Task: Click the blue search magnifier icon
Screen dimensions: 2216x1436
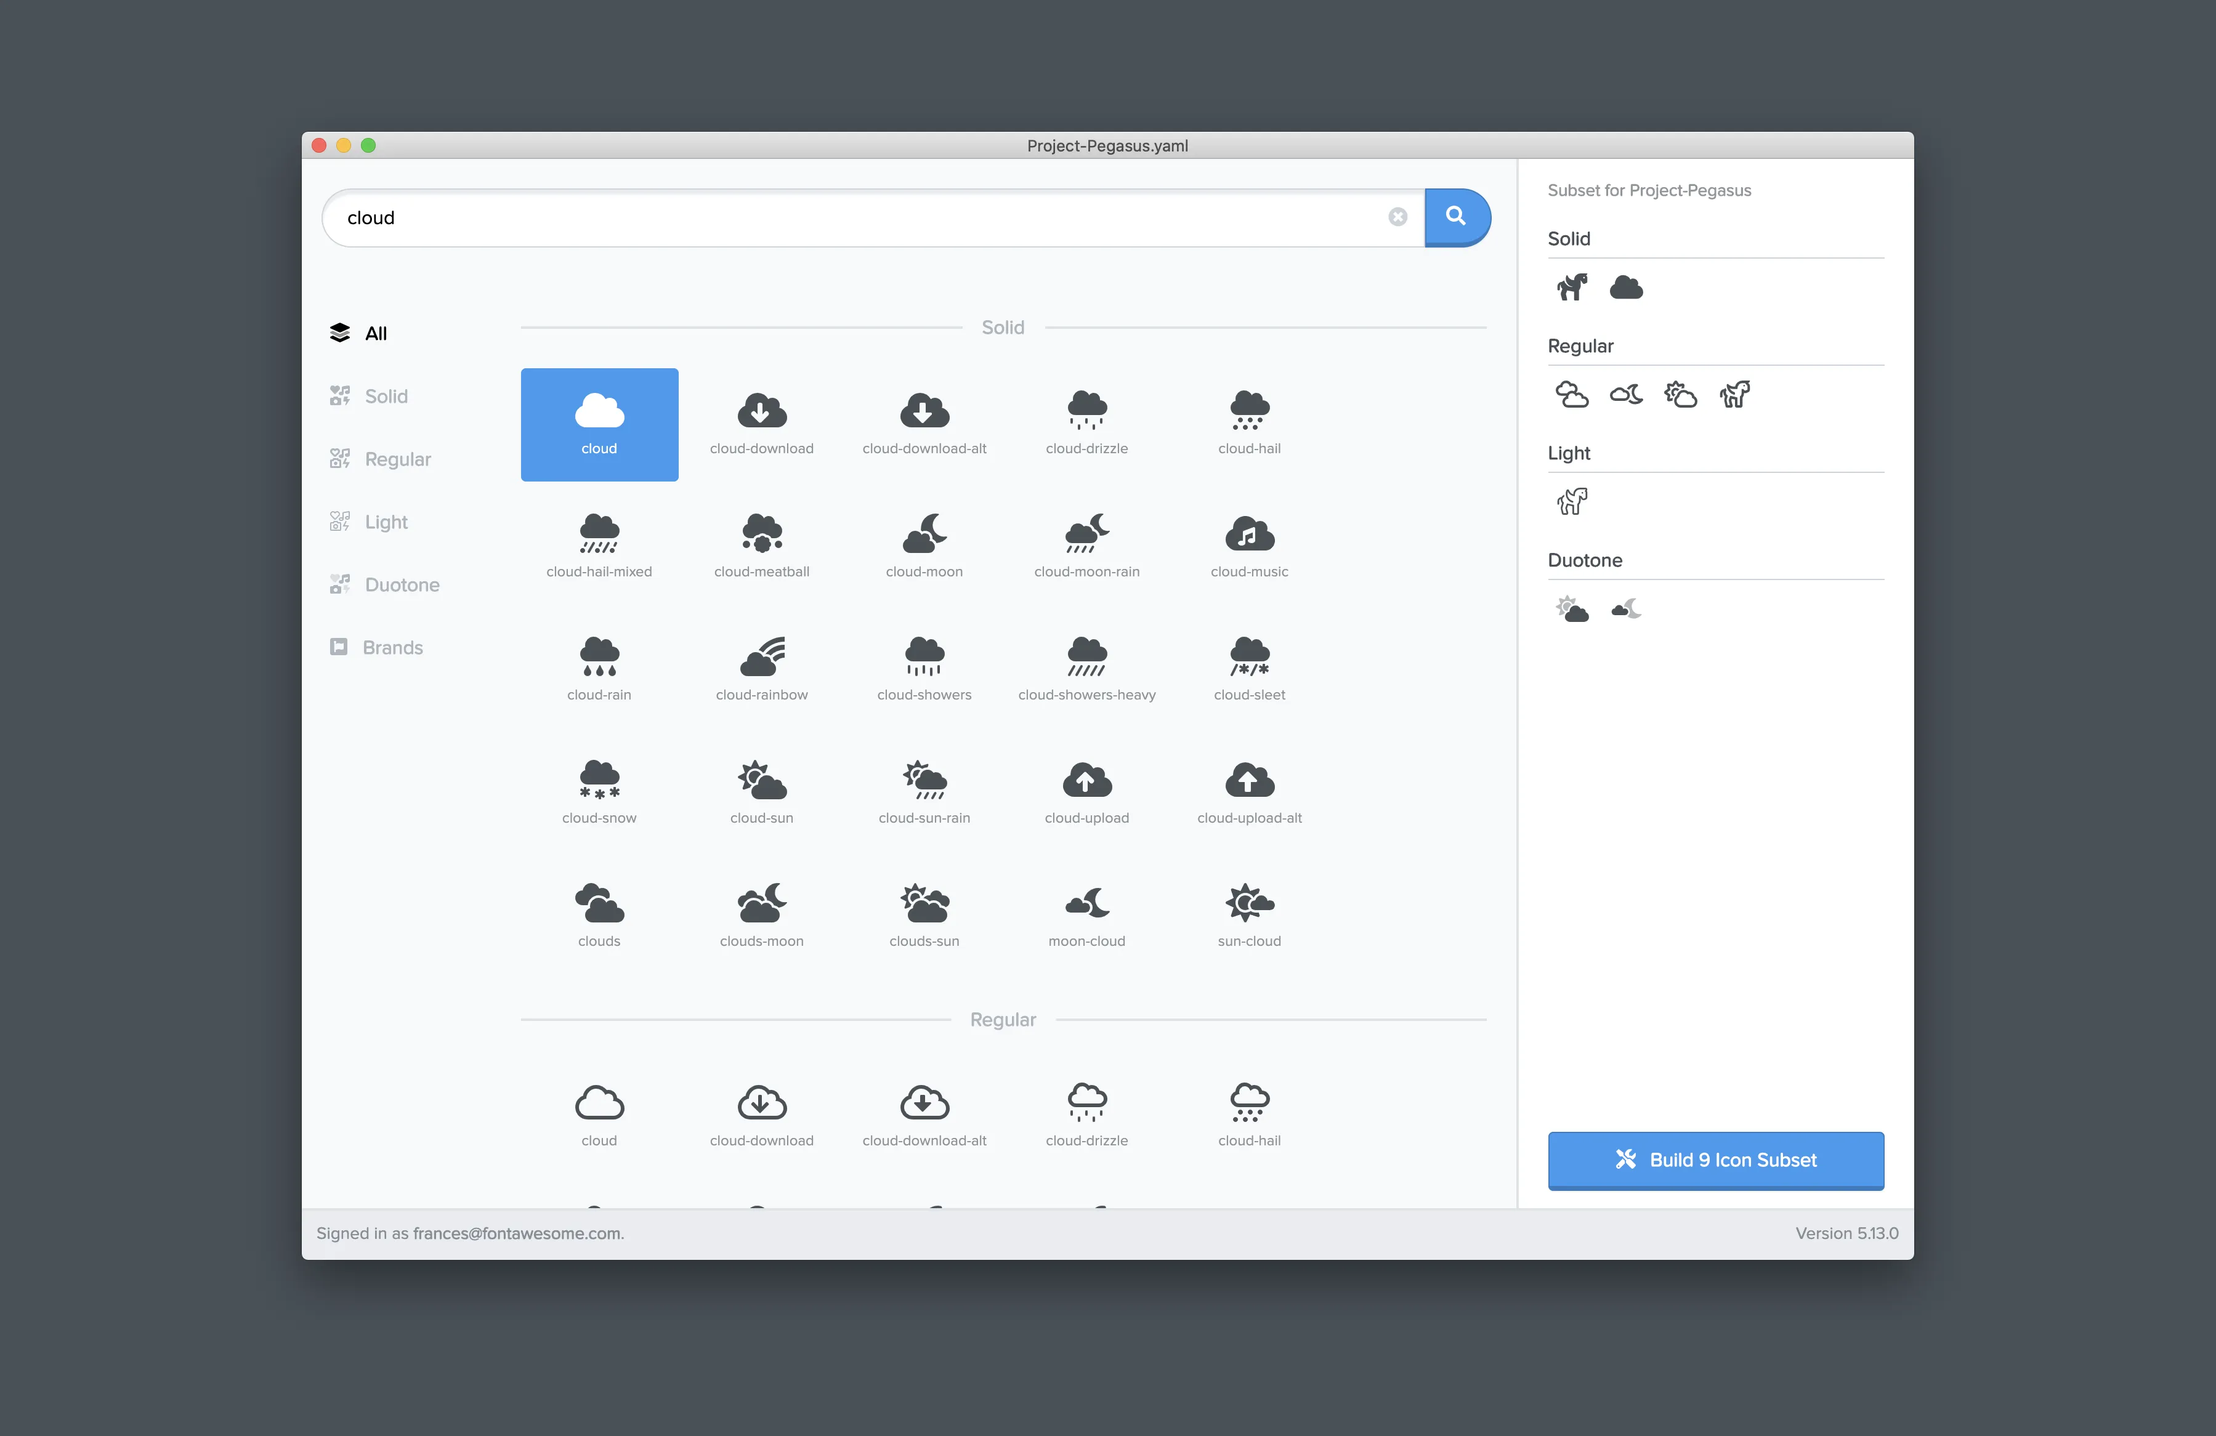Action: pos(1456,217)
